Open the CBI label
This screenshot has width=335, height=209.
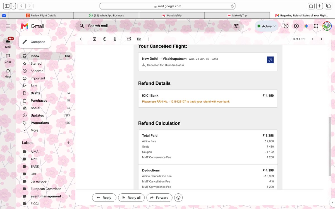click(46, 174)
